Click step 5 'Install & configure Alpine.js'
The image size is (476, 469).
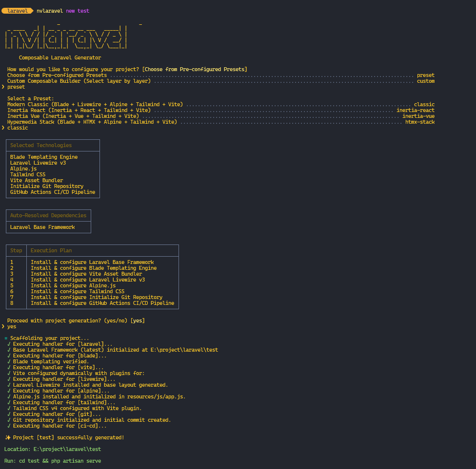(73, 285)
